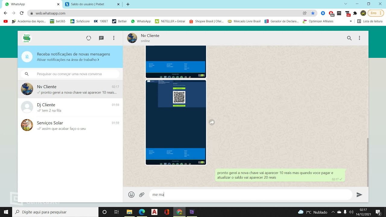
Task: Open the Academia das Apostas bookmark
Action: coord(29,21)
